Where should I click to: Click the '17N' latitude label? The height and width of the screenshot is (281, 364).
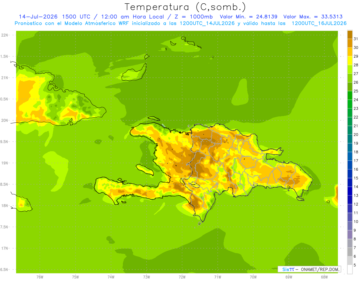[5, 248]
